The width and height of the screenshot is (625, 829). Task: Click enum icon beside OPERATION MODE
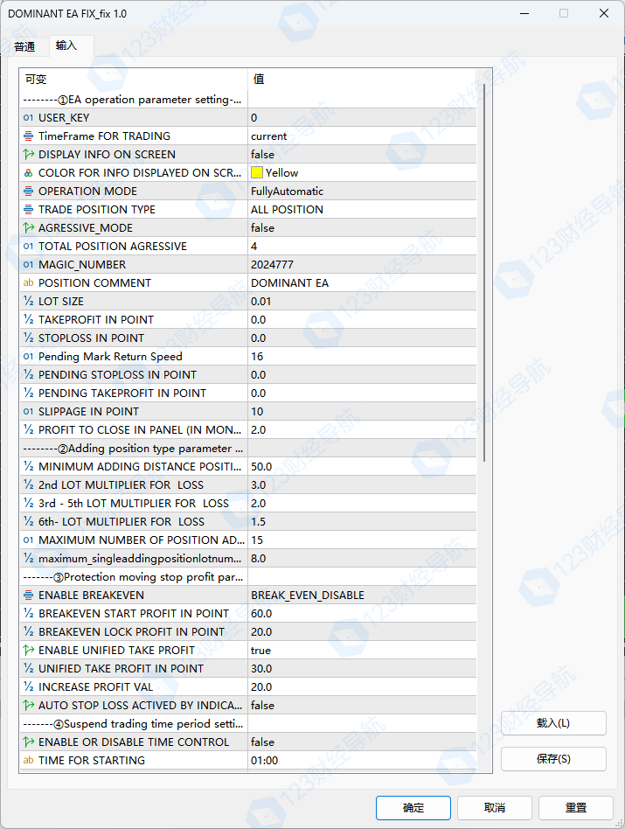[29, 191]
